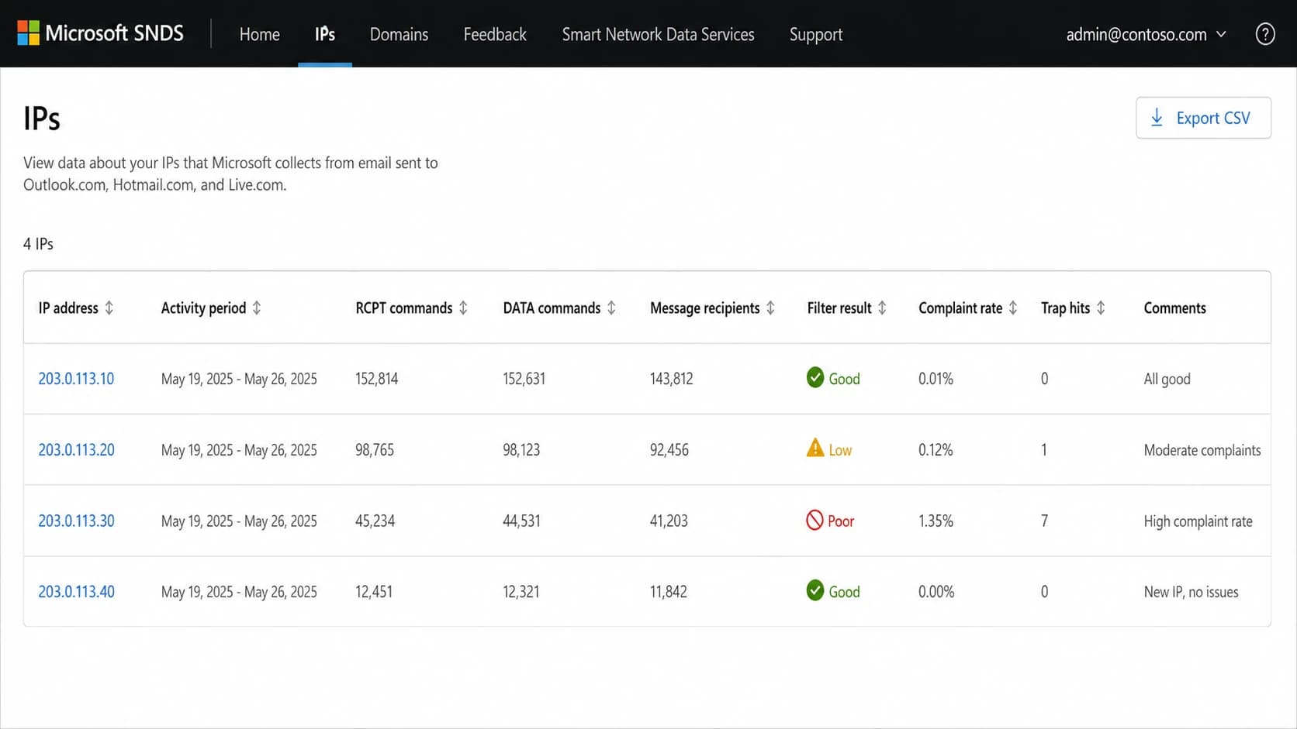Open the Domains tab
This screenshot has height=729, width=1297.
(x=399, y=34)
